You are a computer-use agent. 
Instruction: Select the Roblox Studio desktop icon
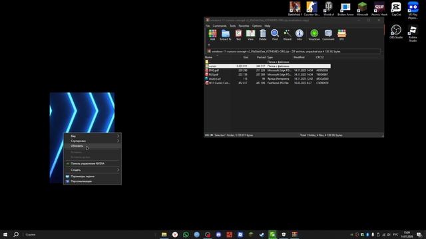click(x=413, y=33)
